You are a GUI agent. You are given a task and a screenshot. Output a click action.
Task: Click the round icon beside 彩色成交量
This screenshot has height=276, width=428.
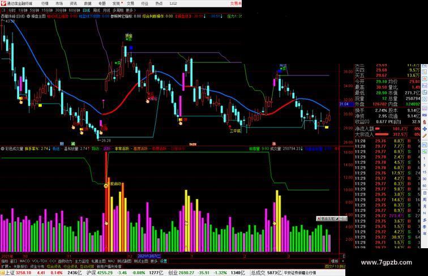(x=2, y=149)
